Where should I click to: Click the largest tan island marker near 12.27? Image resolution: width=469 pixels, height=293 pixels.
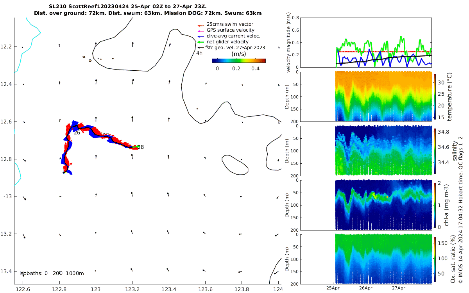[90, 61]
